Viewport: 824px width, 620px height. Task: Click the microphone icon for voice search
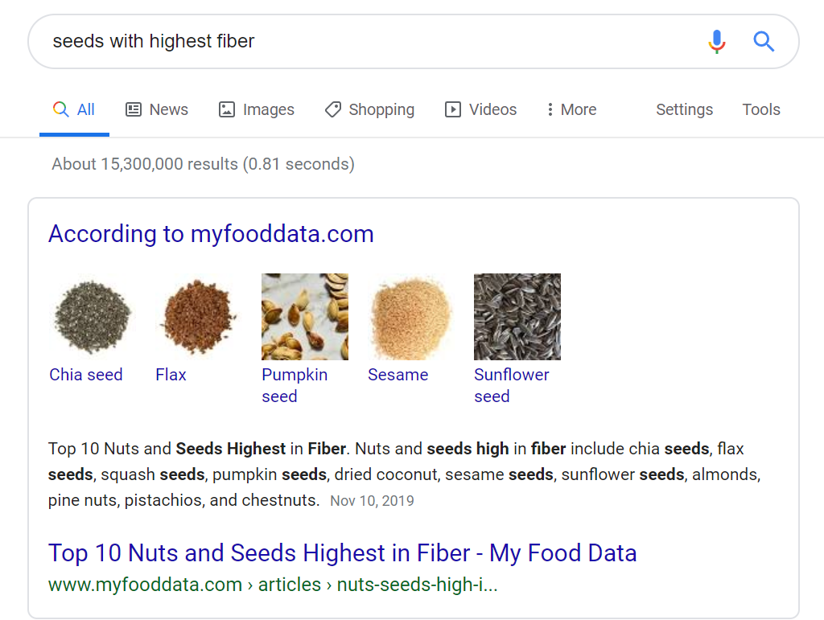click(x=716, y=41)
